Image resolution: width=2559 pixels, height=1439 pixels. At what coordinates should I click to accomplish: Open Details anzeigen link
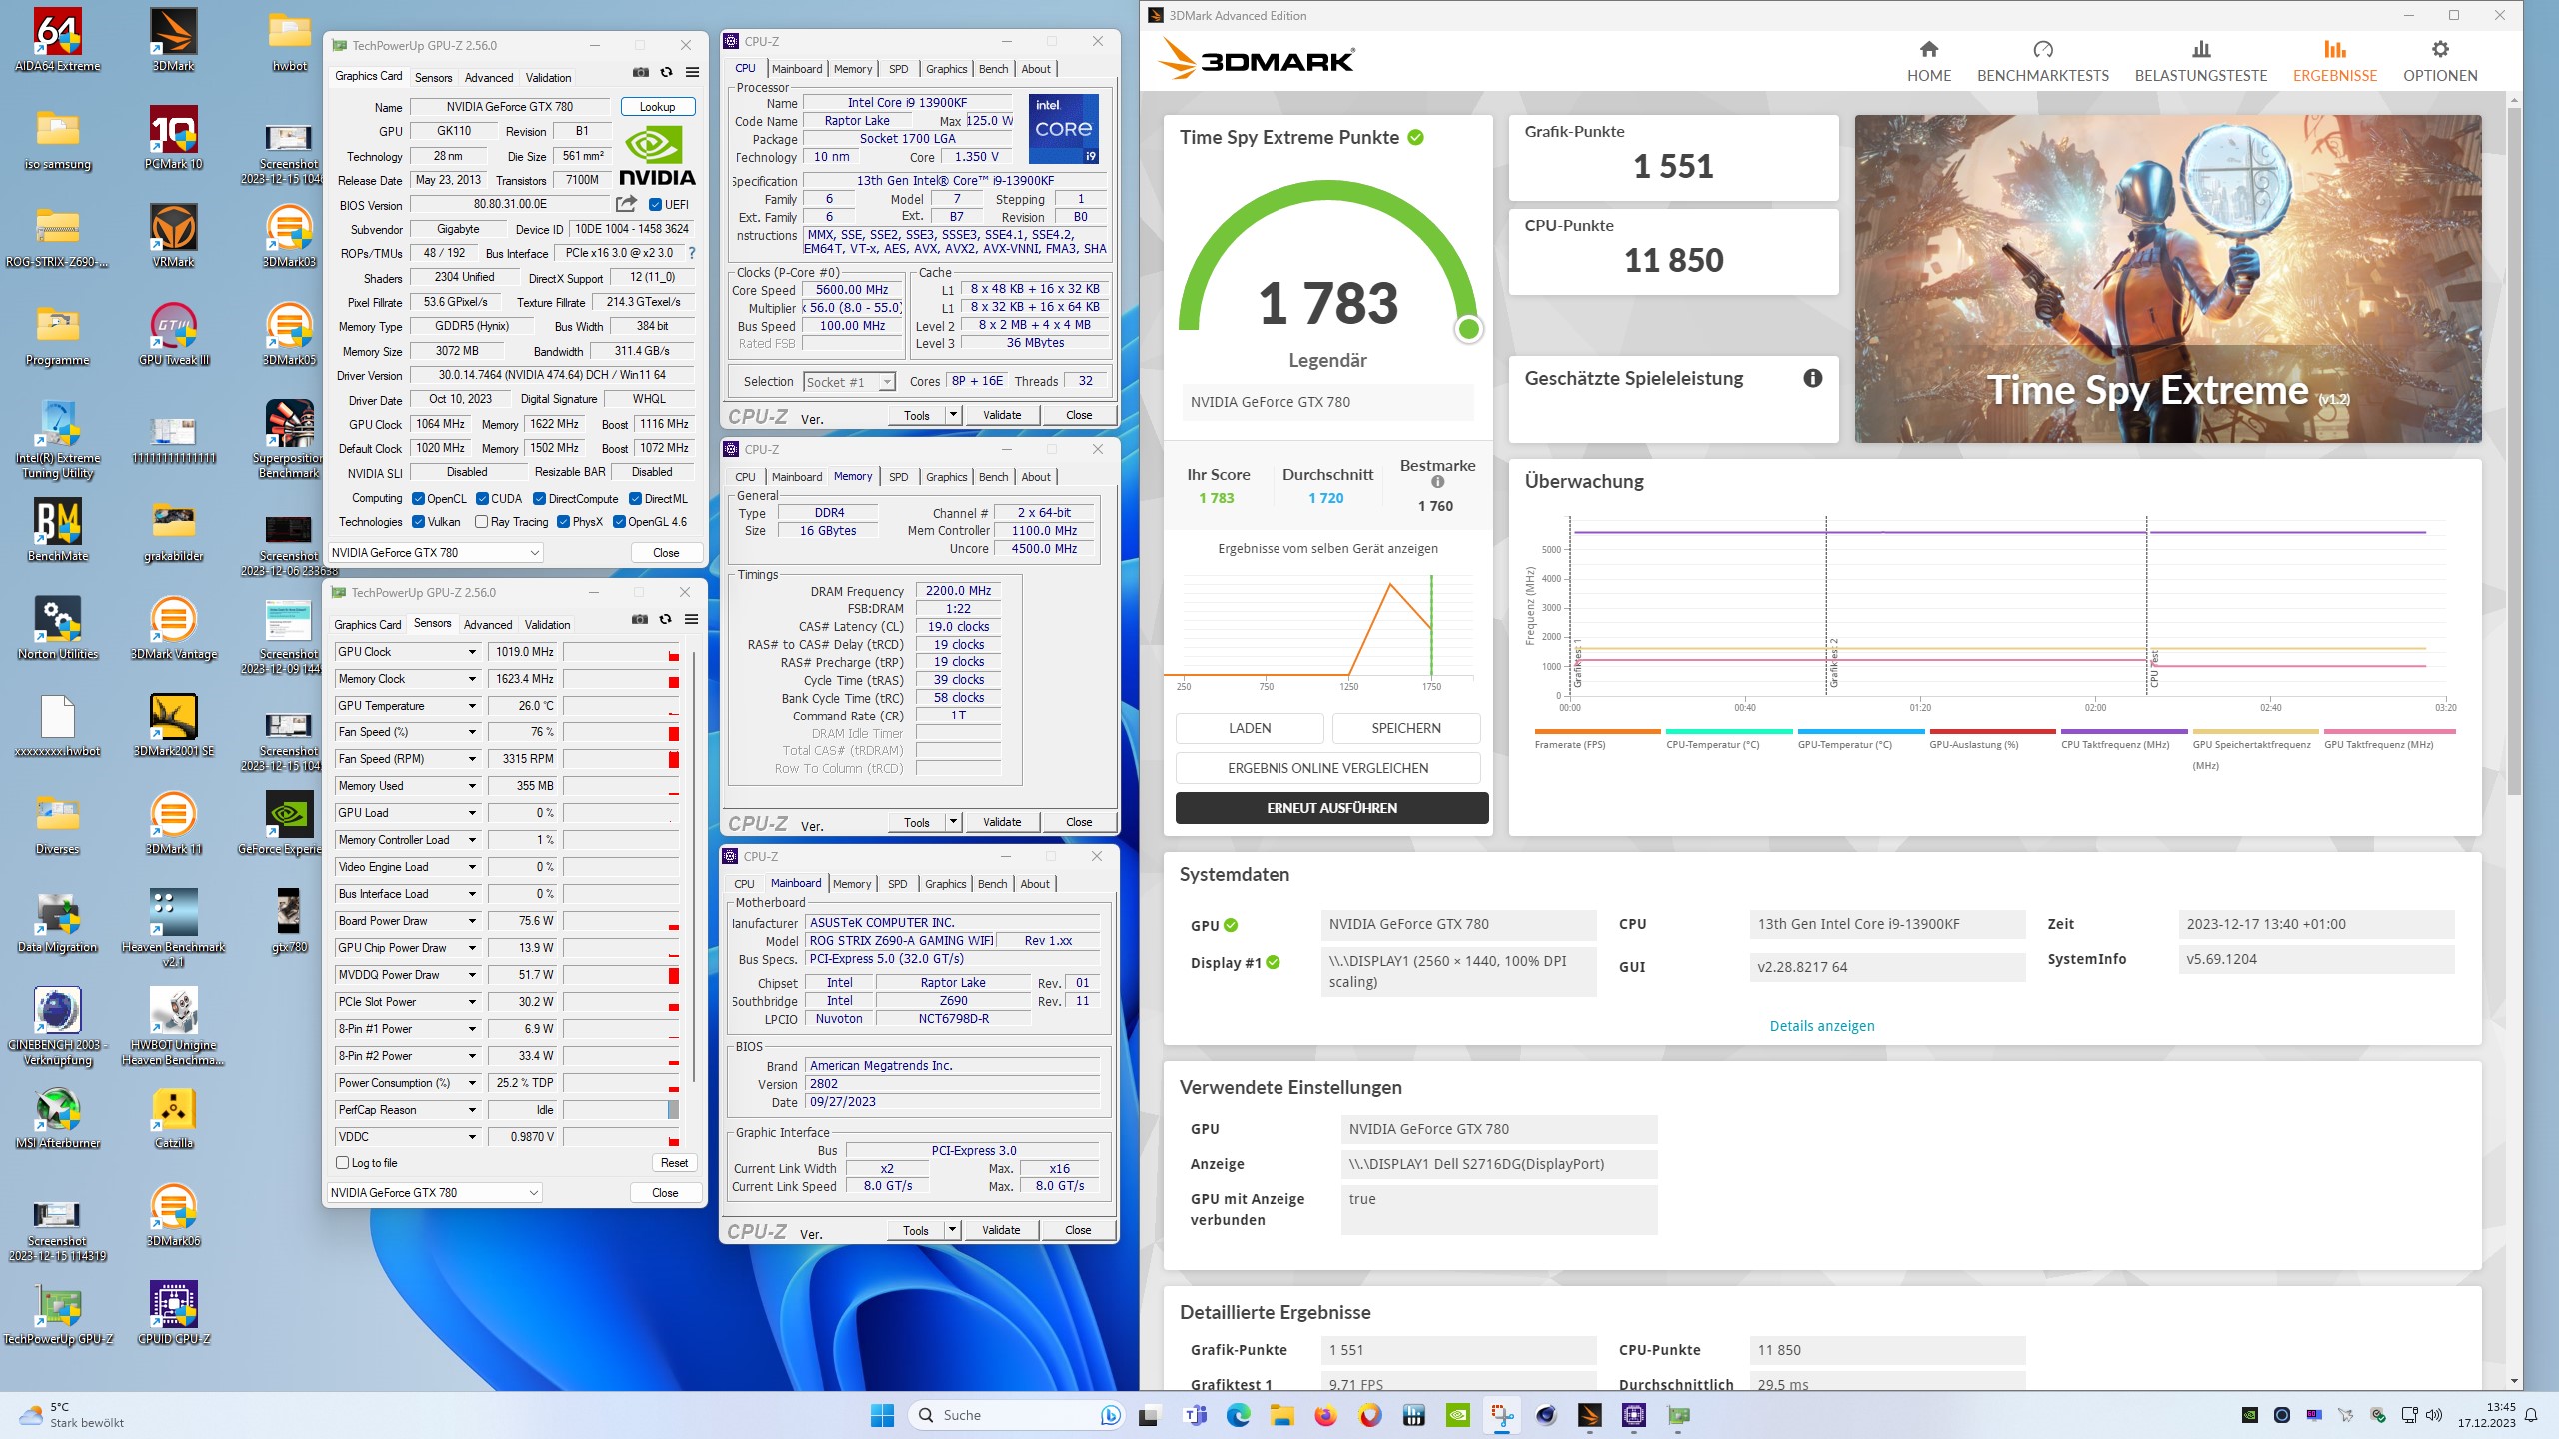1821,1026
